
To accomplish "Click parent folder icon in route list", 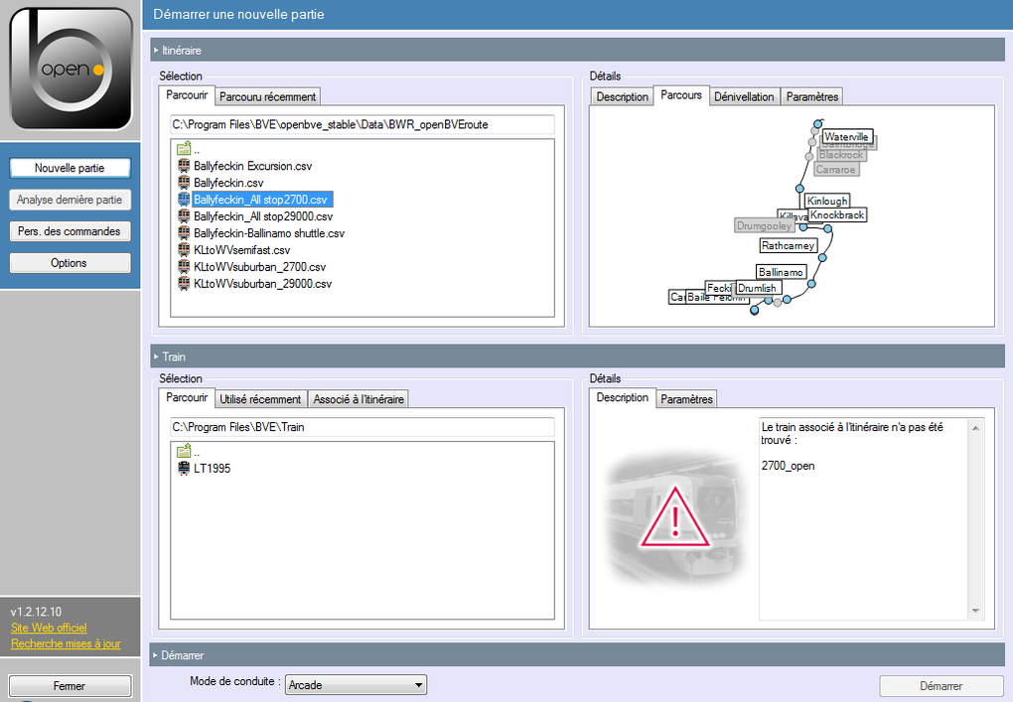I will (184, 148).
